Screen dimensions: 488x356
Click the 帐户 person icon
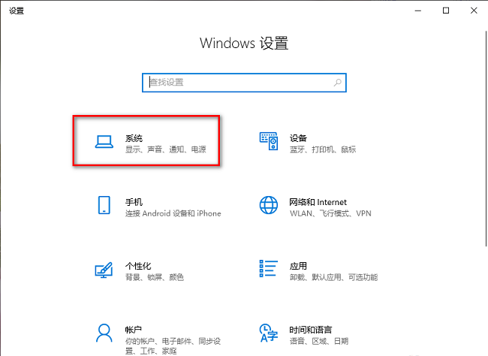coord(104,333)
